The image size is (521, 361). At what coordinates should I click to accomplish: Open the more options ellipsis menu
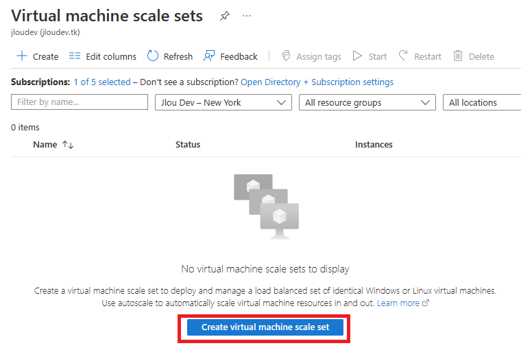click(x=247, y=16)
